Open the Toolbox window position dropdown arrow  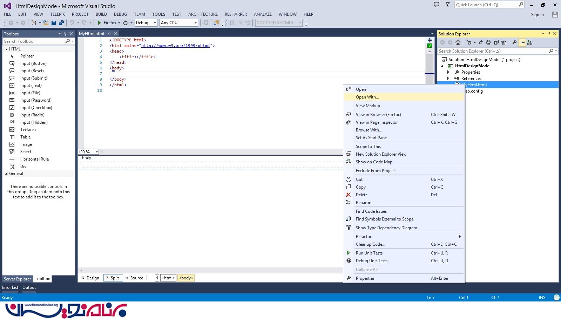[60, 34]
